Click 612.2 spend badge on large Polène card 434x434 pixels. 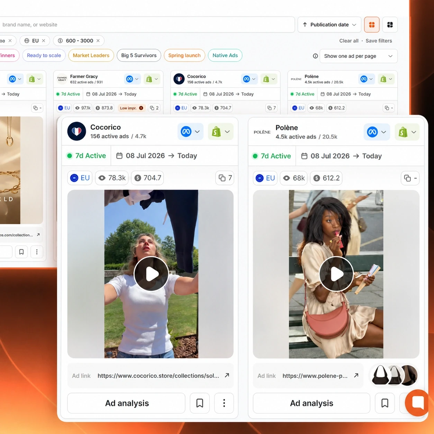click(326, 178)
